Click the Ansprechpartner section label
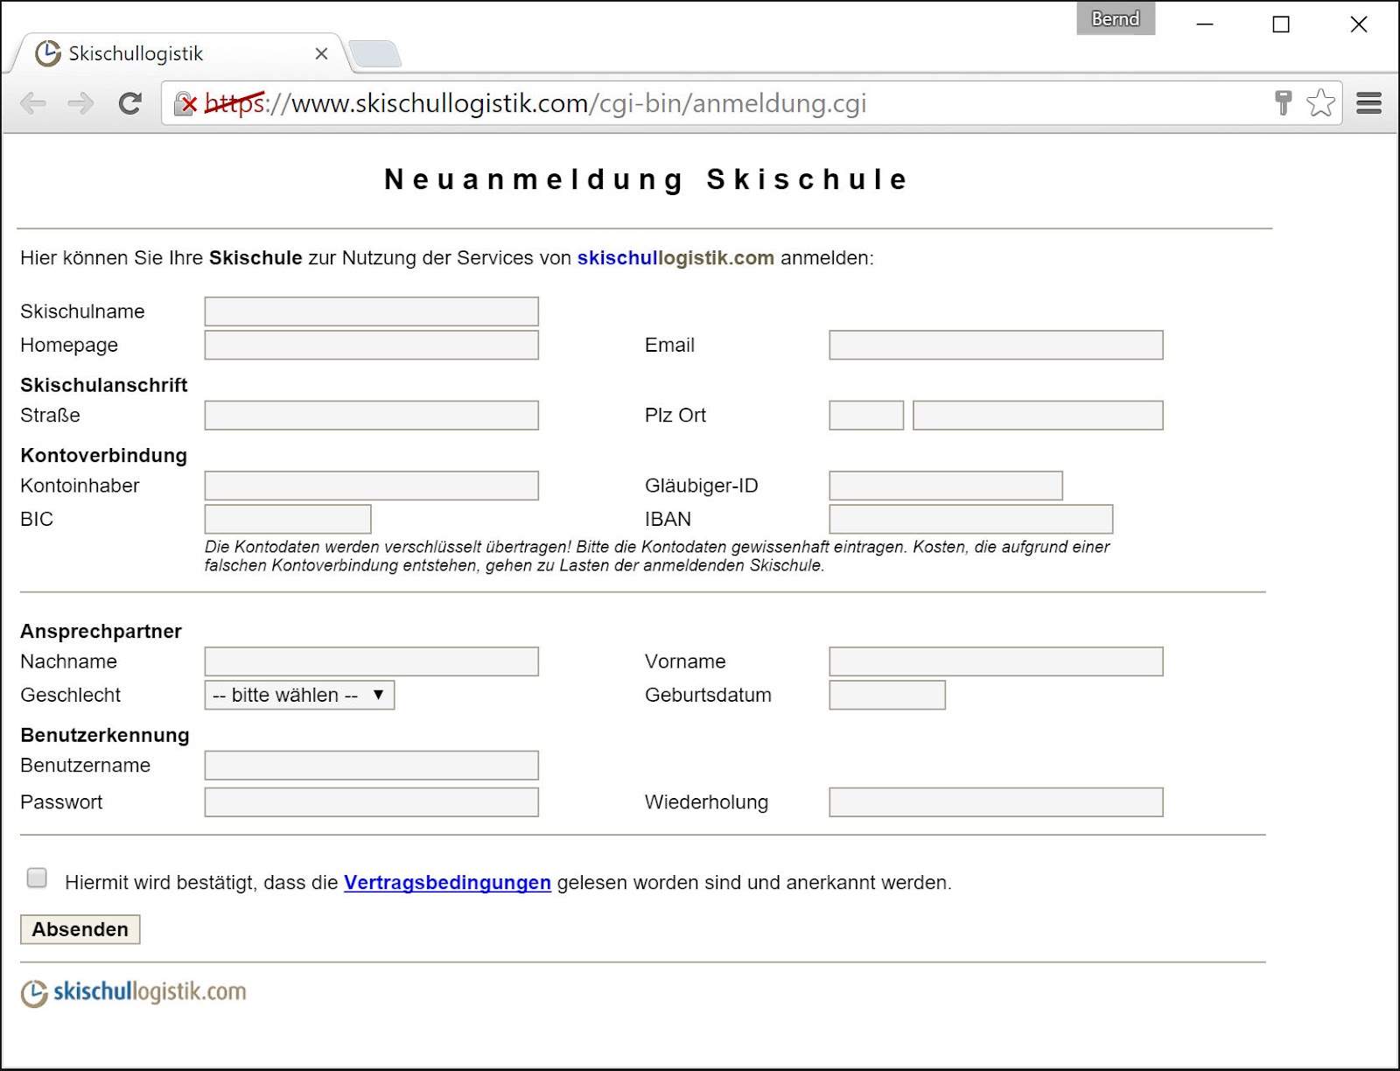Viewport: 1400px width, 1071px height. (x=101, y=632)
